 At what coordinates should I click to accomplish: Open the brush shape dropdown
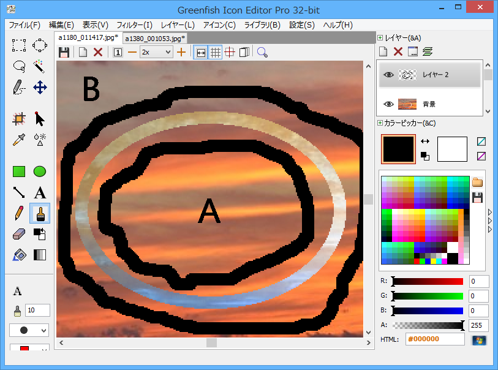coord(28,330)
